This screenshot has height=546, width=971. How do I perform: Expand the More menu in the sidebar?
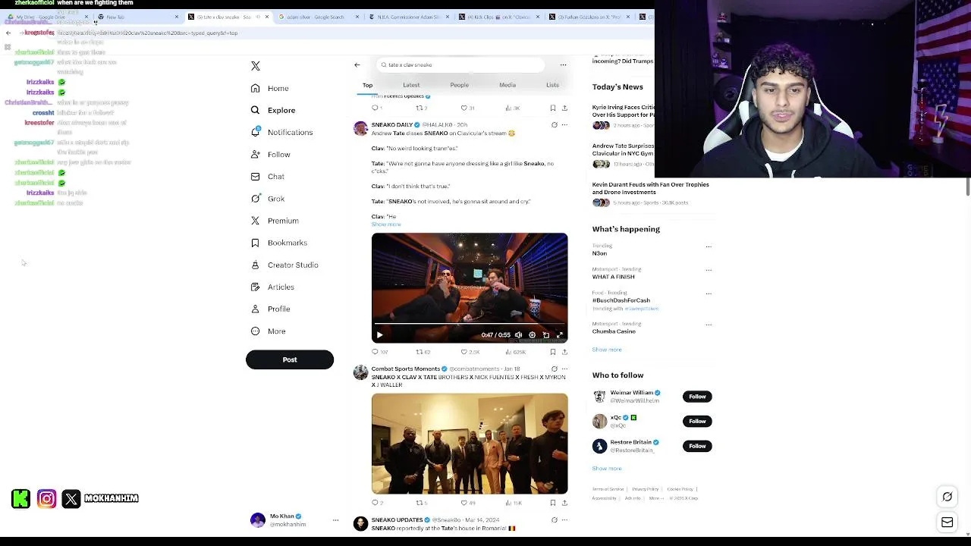[x=269, y=331]
